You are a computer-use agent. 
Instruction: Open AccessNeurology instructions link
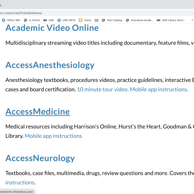tap(20, 182)
